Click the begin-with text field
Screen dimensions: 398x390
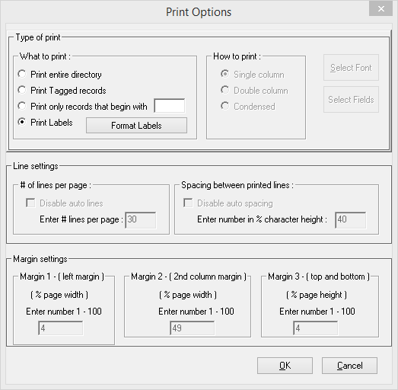(170, 106)
